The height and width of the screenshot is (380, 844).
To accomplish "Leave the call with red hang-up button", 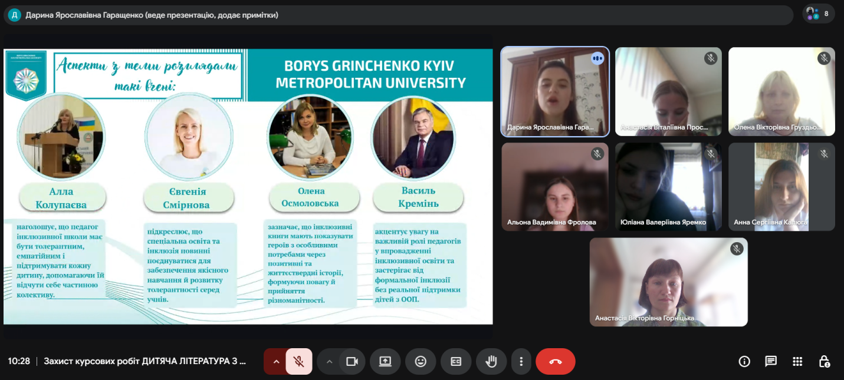I will [x=556, y=362].
